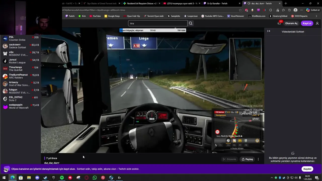The width and height of the screenshot is (322, 181).
Task: Open Discord from the taskbar
Action: pyautogui.click(x=37, y=178)
